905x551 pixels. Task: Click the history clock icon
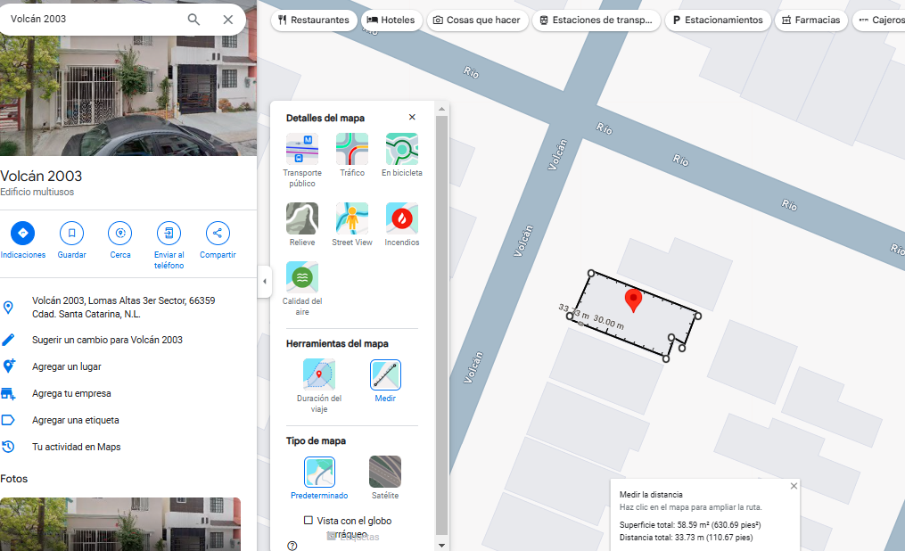coord(8,447)
